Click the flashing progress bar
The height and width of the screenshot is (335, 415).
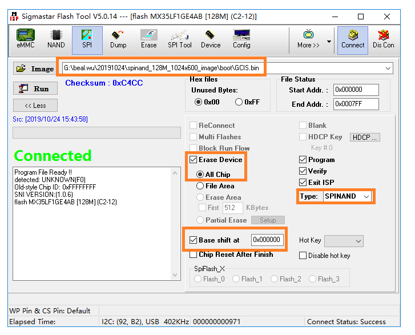[x=96, y=132]
